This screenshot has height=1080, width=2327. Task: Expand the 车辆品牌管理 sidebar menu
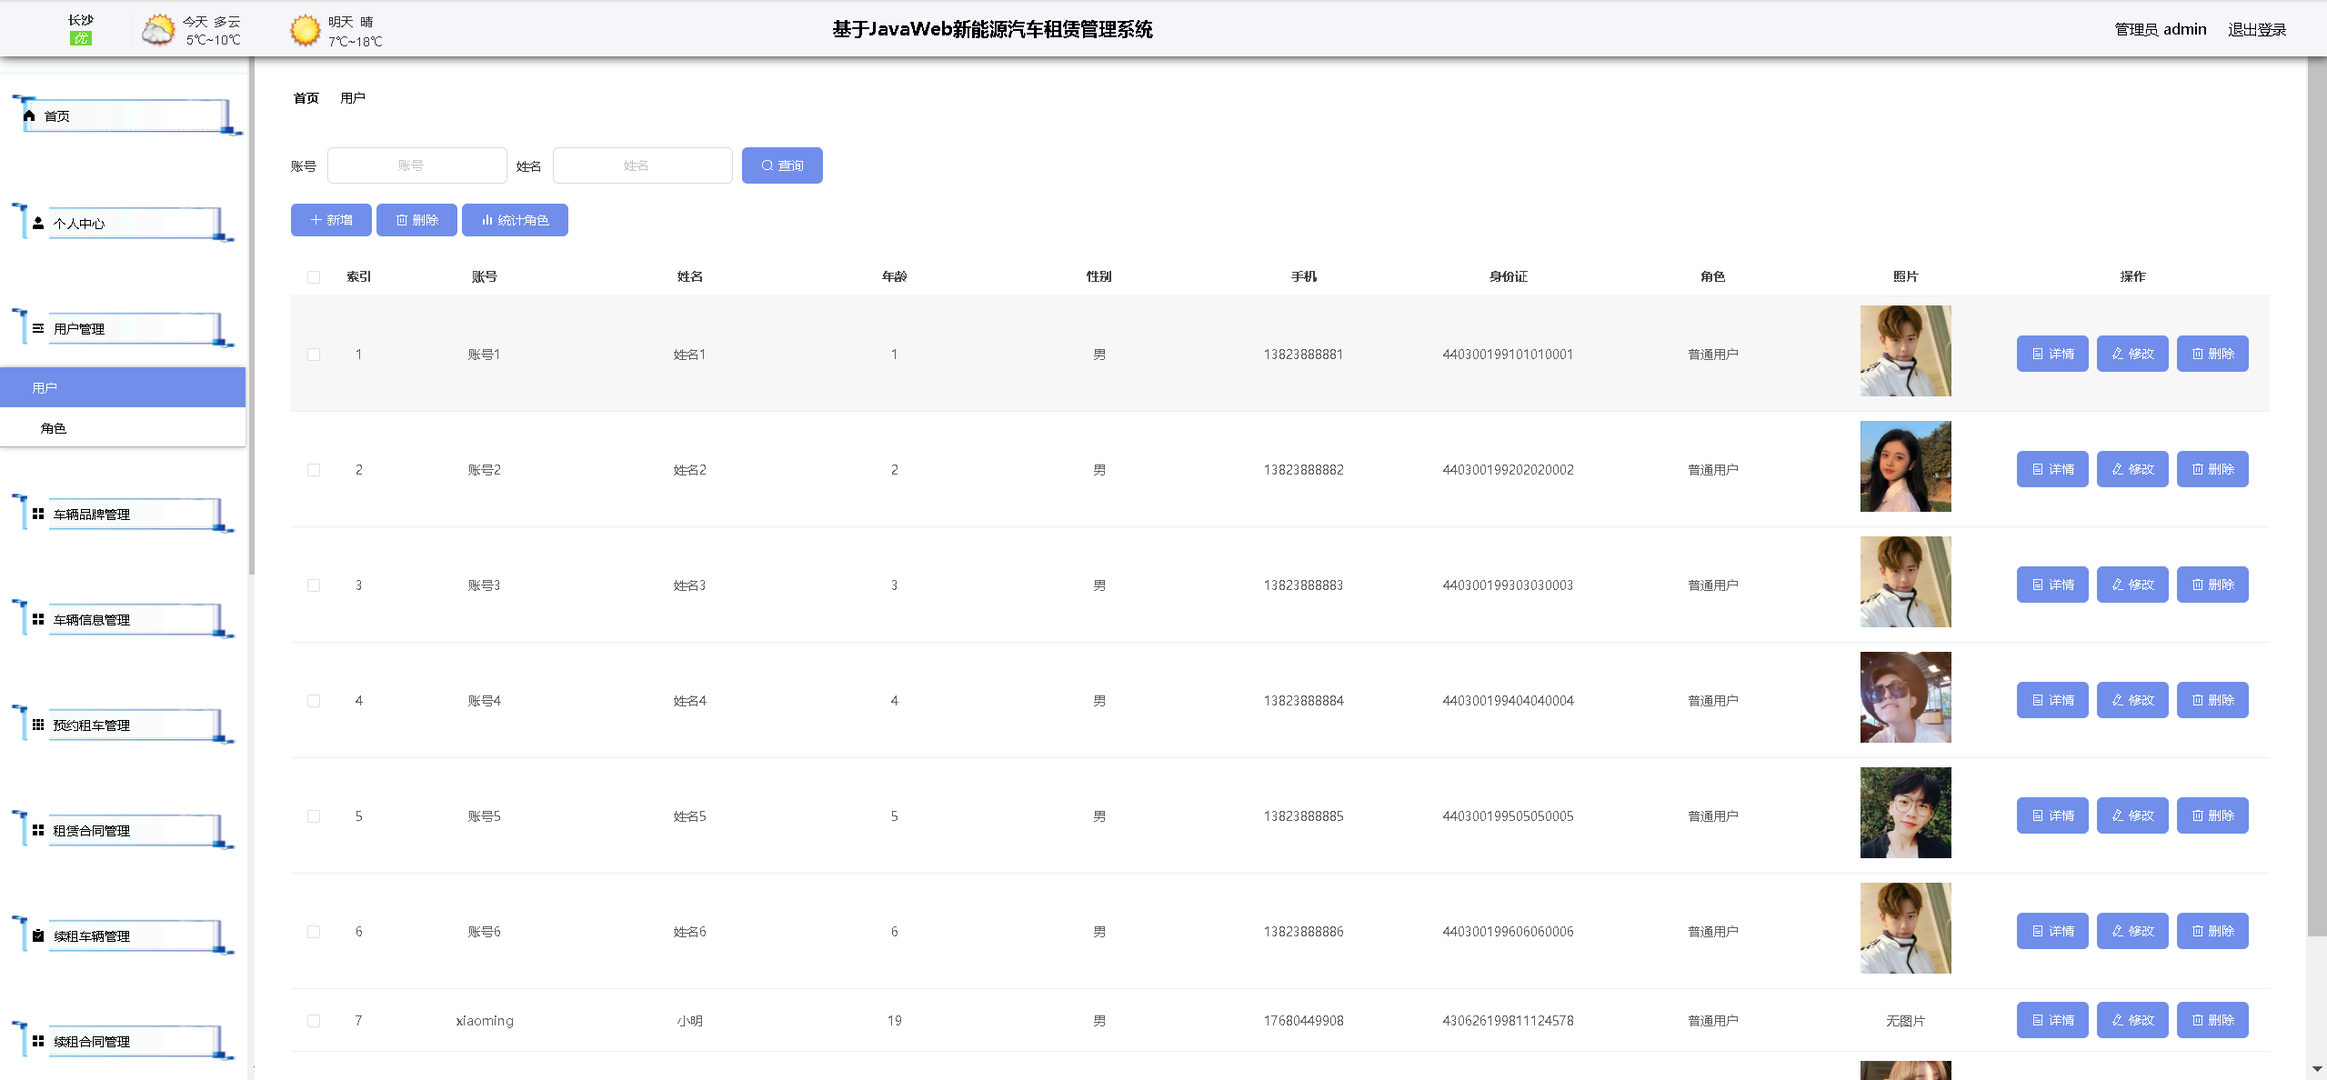pos(124,514)
